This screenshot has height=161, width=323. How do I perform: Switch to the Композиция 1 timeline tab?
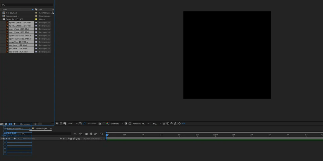point(42,129)
